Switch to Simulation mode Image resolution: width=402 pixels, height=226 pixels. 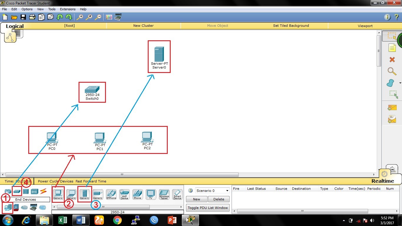pyautogui.click(x=393, y=170)
